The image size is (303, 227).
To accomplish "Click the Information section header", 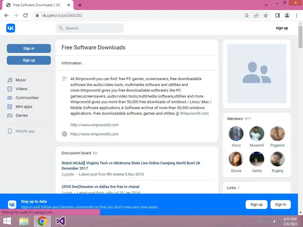I will pos(72,63).
